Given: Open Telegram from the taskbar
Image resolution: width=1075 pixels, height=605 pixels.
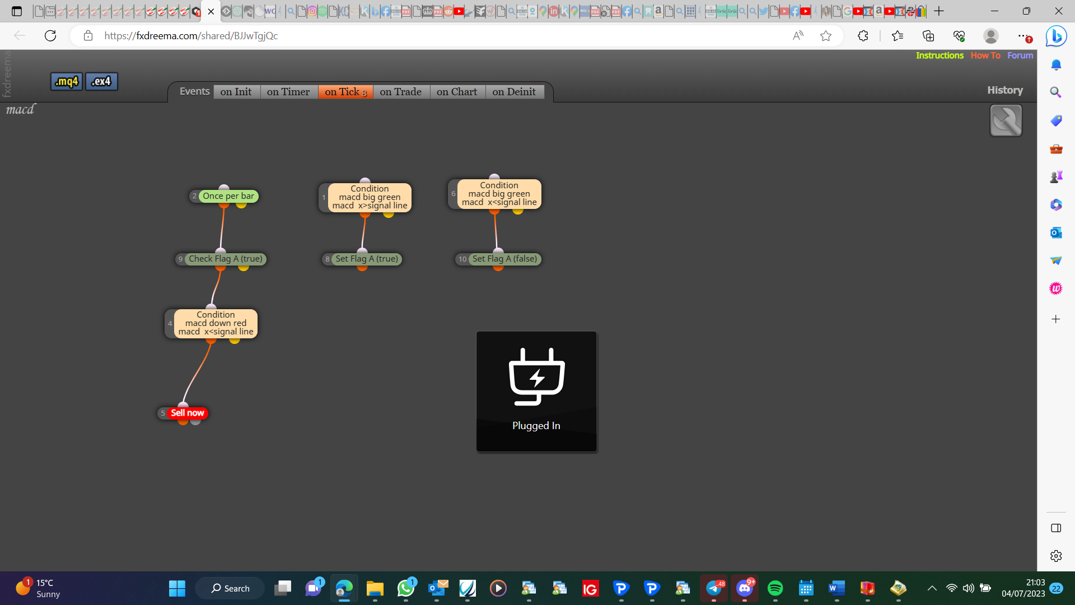Looking at the screenshot, I should click(714, 588).
